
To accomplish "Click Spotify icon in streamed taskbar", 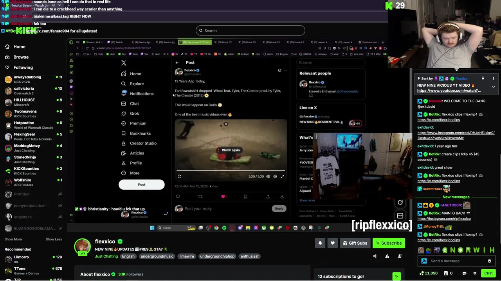I will click(224, 228).
